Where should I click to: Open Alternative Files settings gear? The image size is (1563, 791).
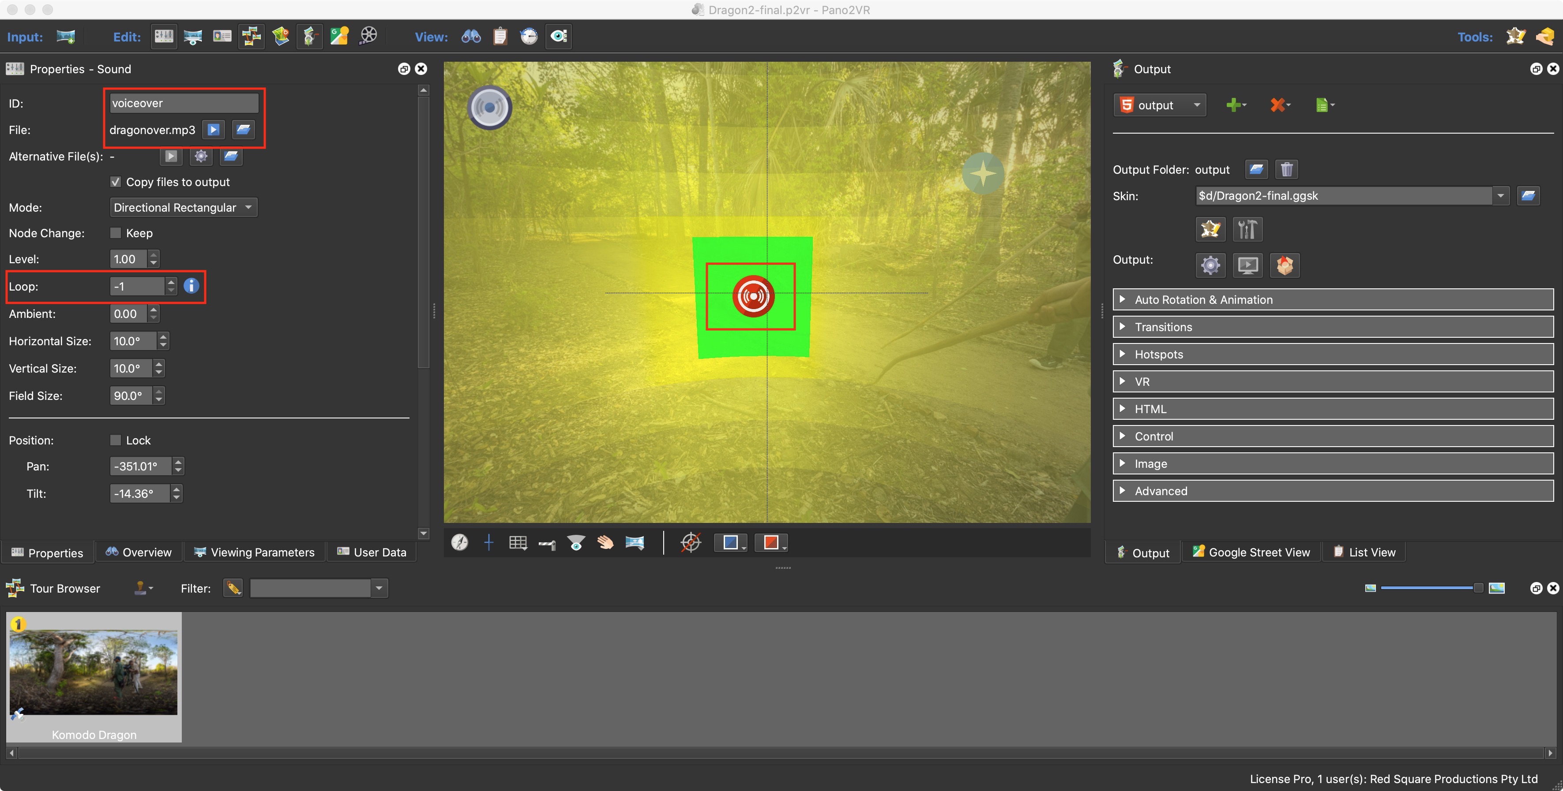[x=201, y=157]
